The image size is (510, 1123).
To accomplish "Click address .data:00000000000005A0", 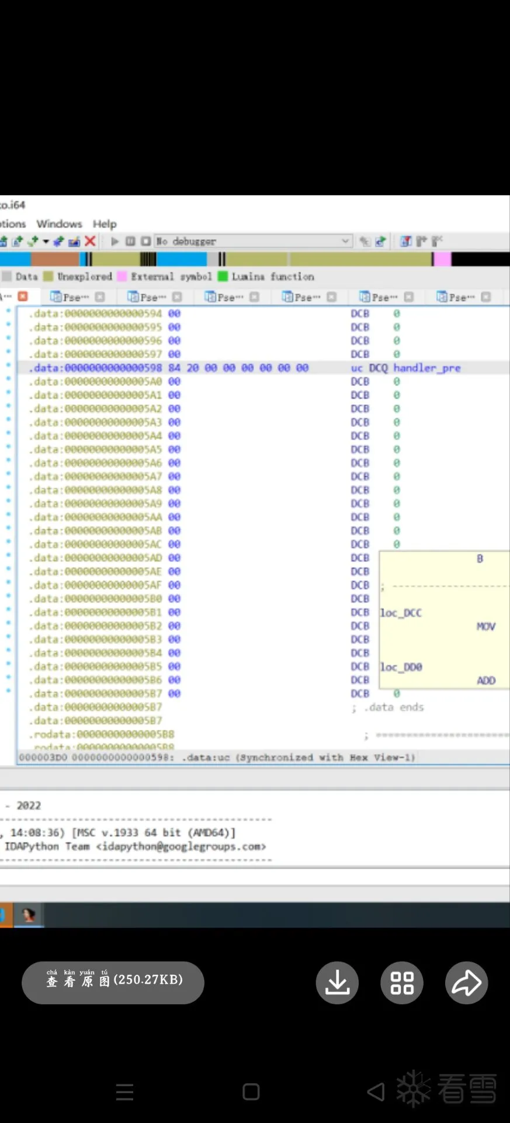I will tap(96, 381).
